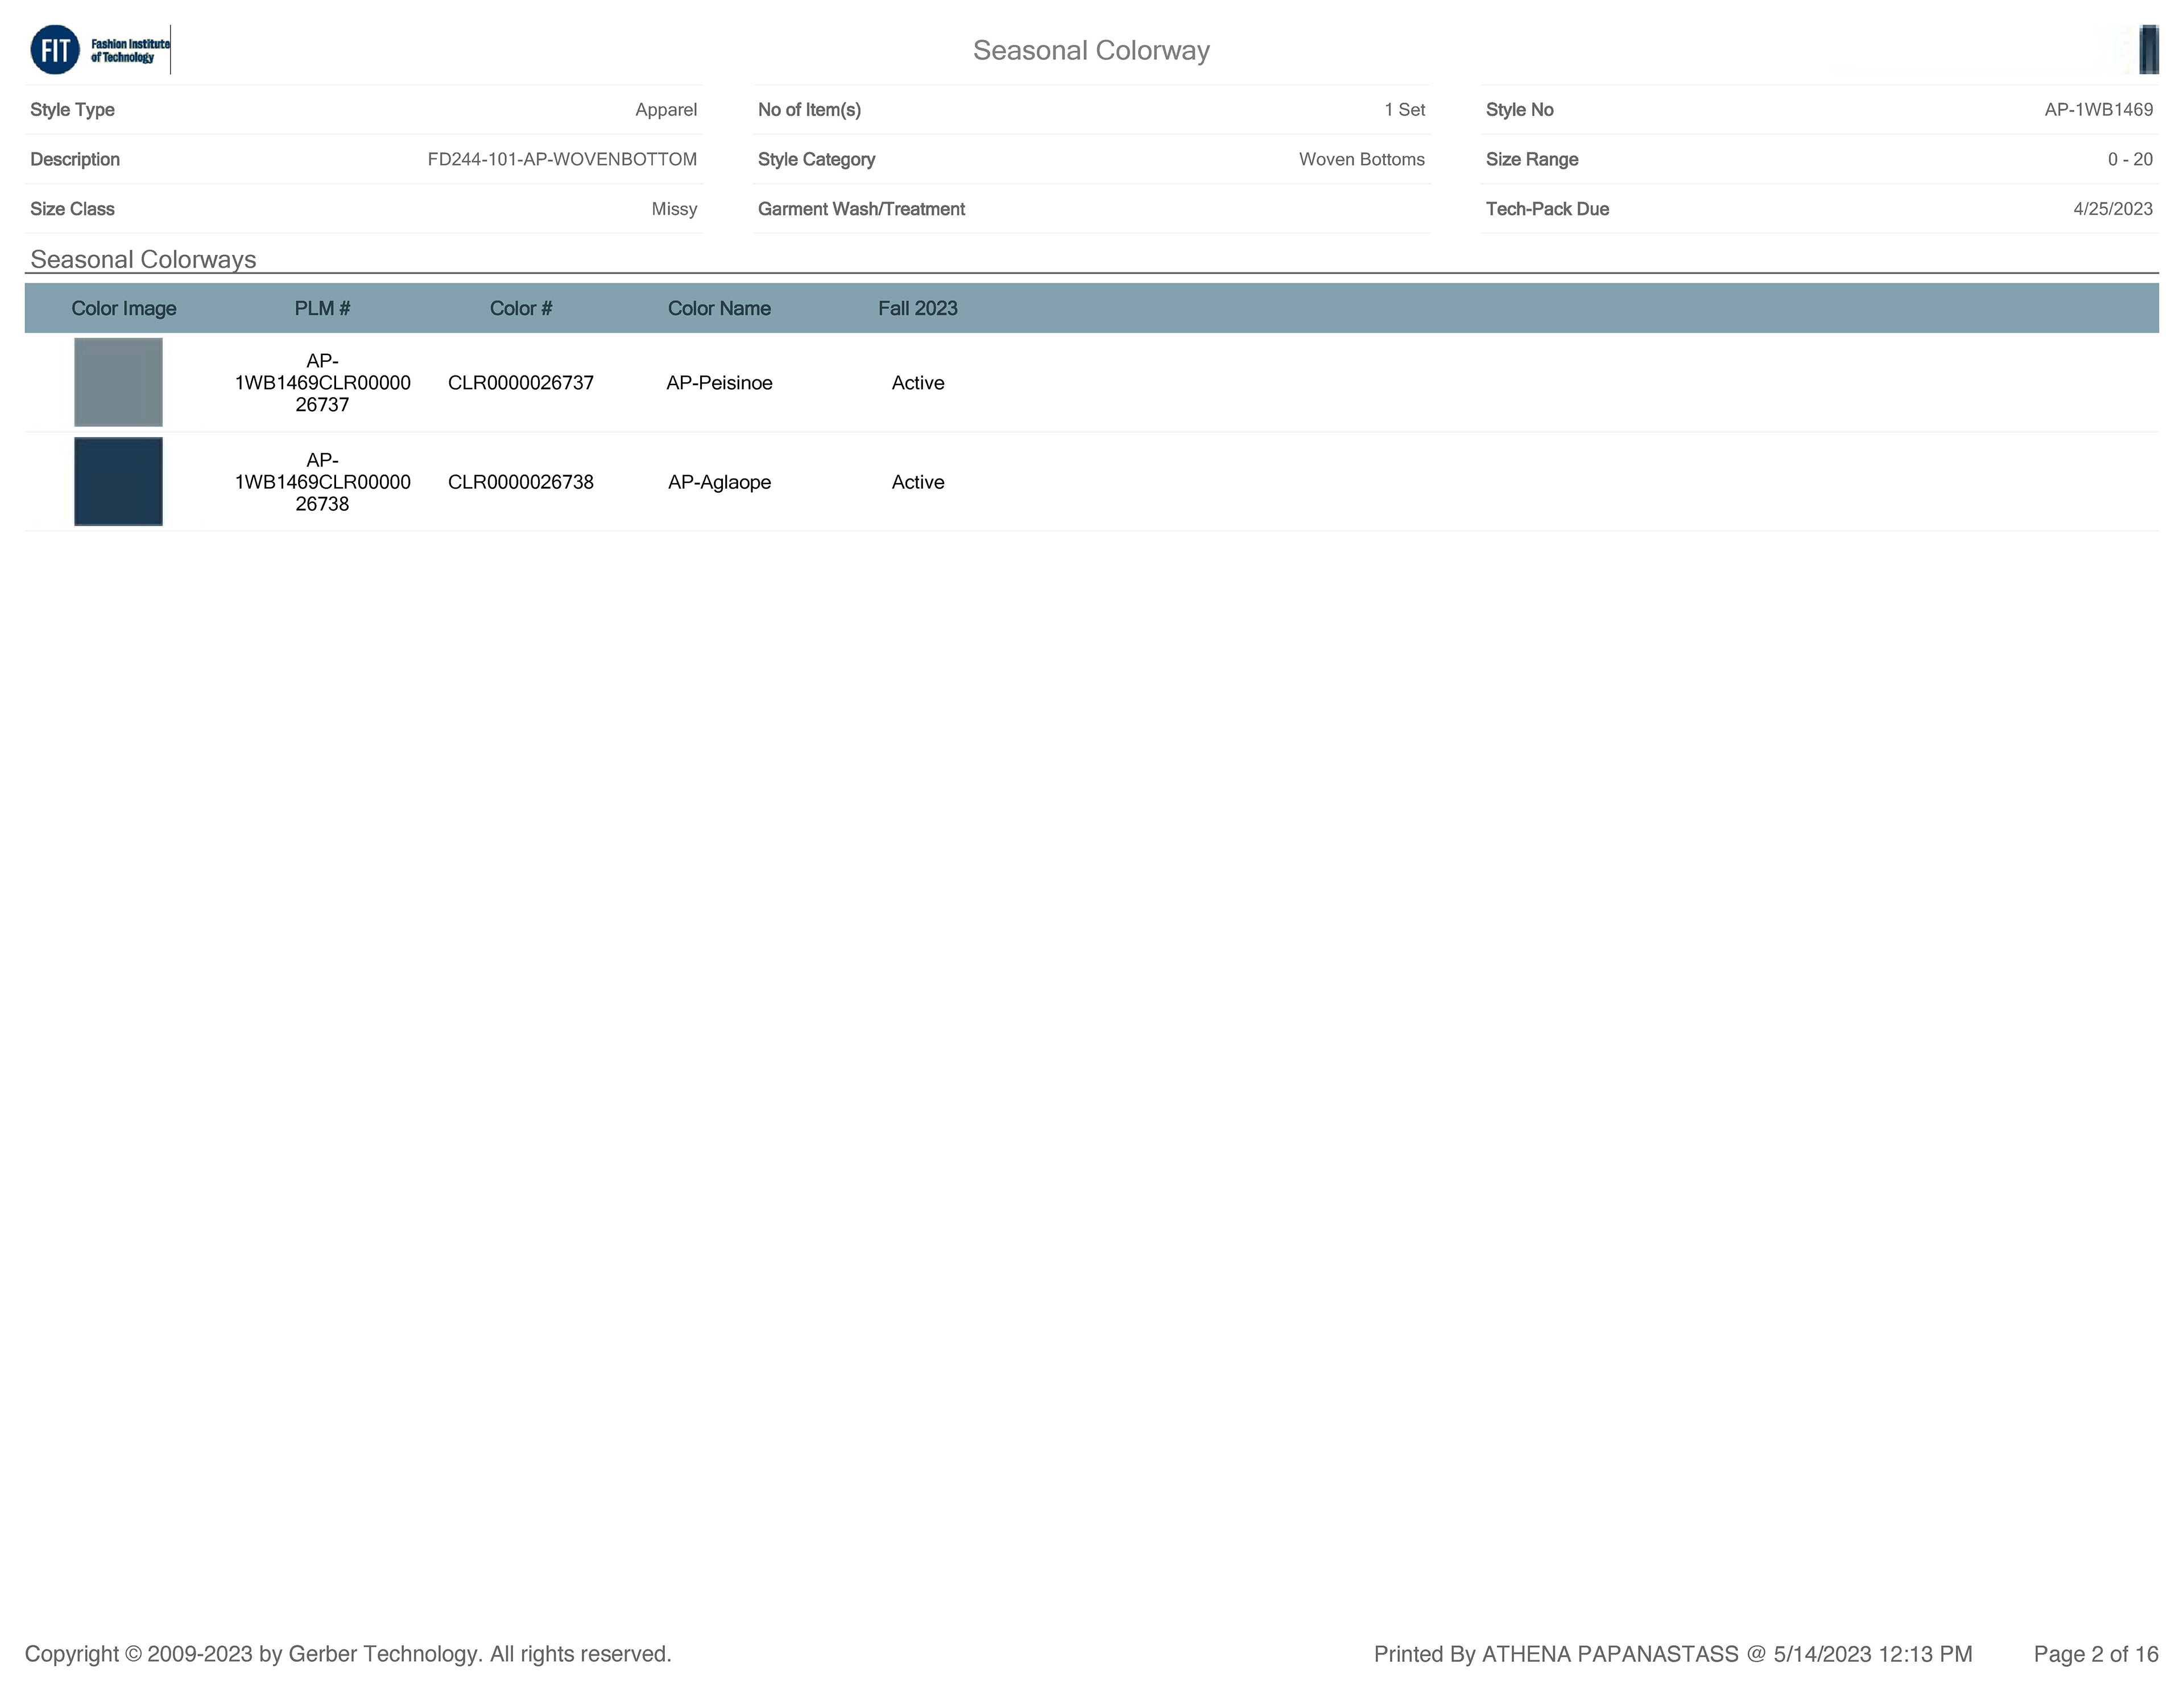Image resolution: width=2184 pixels, height=1688 pixels.
Task: Click the 4/25/2023 due date
Action: (x=2112, y=208)
